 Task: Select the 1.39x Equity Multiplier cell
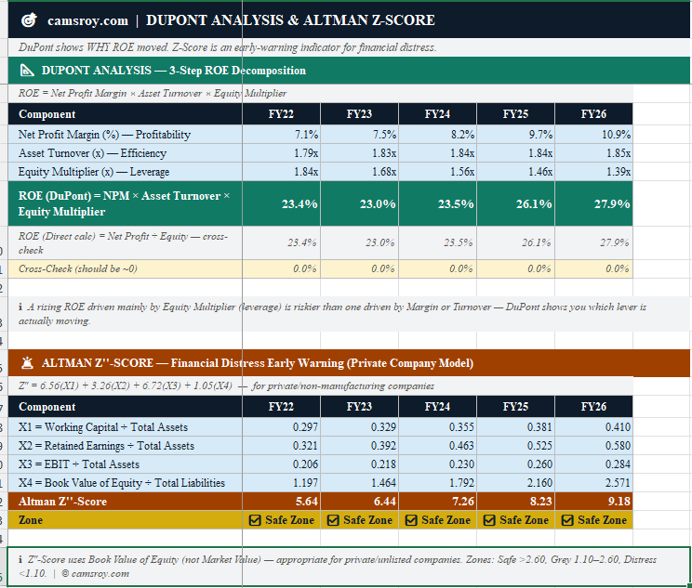[593, 172]
